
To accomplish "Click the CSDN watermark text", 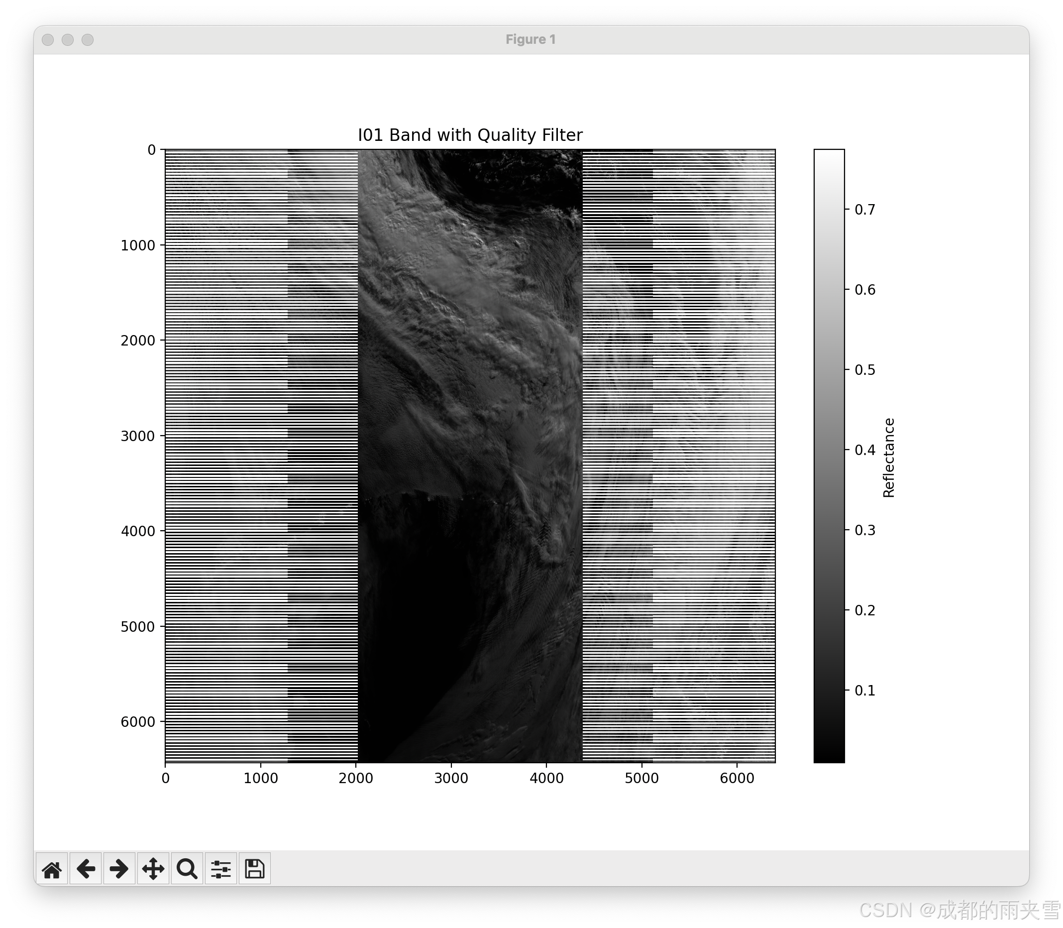I will (x=957, y=910).
